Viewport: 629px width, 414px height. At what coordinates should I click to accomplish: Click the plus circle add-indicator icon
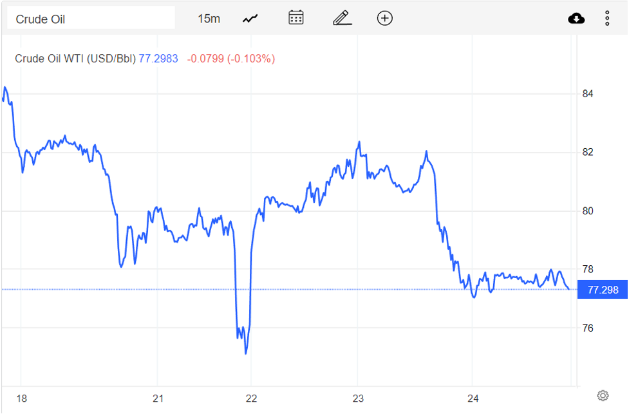pyautogui.click(x=384, y=18)
